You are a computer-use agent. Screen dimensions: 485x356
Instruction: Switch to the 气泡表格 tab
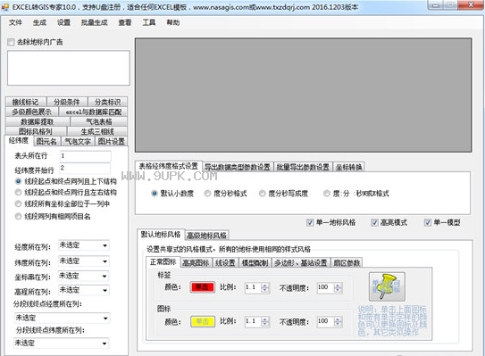[98, 121]
